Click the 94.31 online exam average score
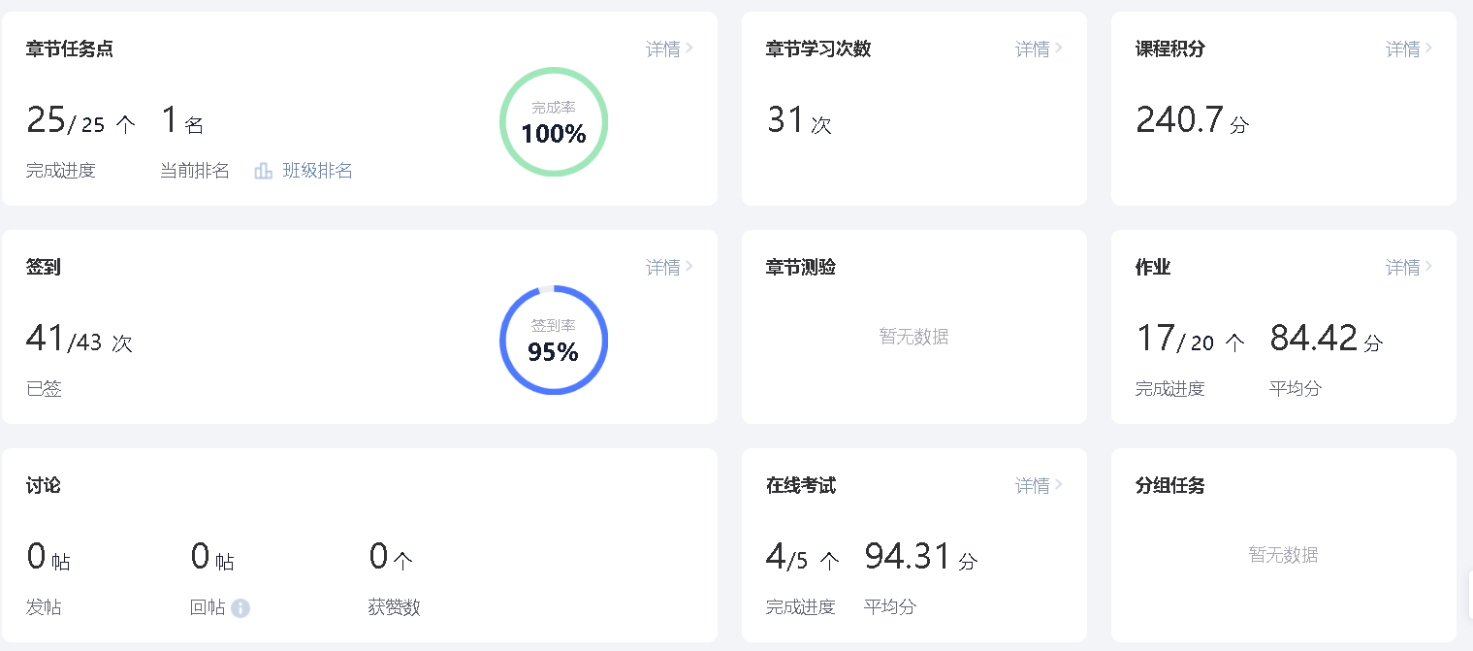The height and width of the screenshot is (651, 1473). [908, 557]
